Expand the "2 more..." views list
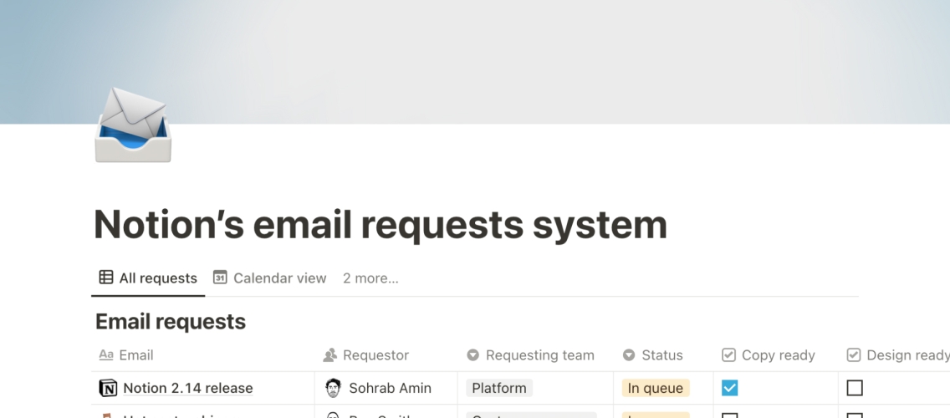 [x=370, y=278]
